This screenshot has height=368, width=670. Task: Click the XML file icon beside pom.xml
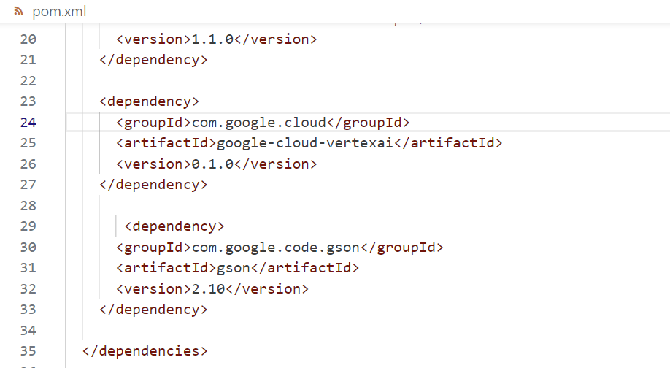pos(18,11)
